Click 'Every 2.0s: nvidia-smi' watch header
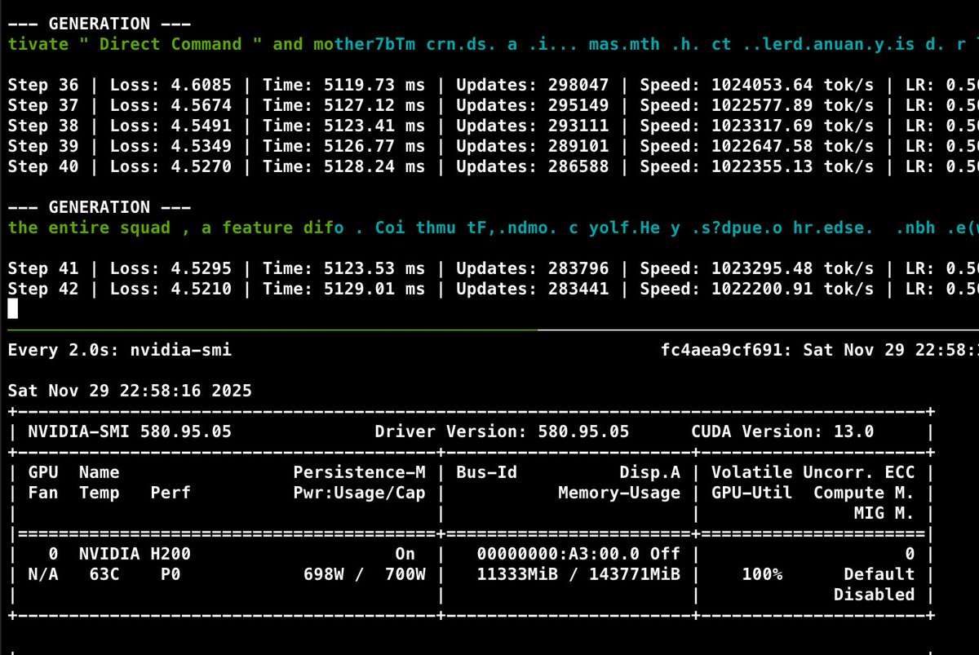 click(x=120, y=350)
